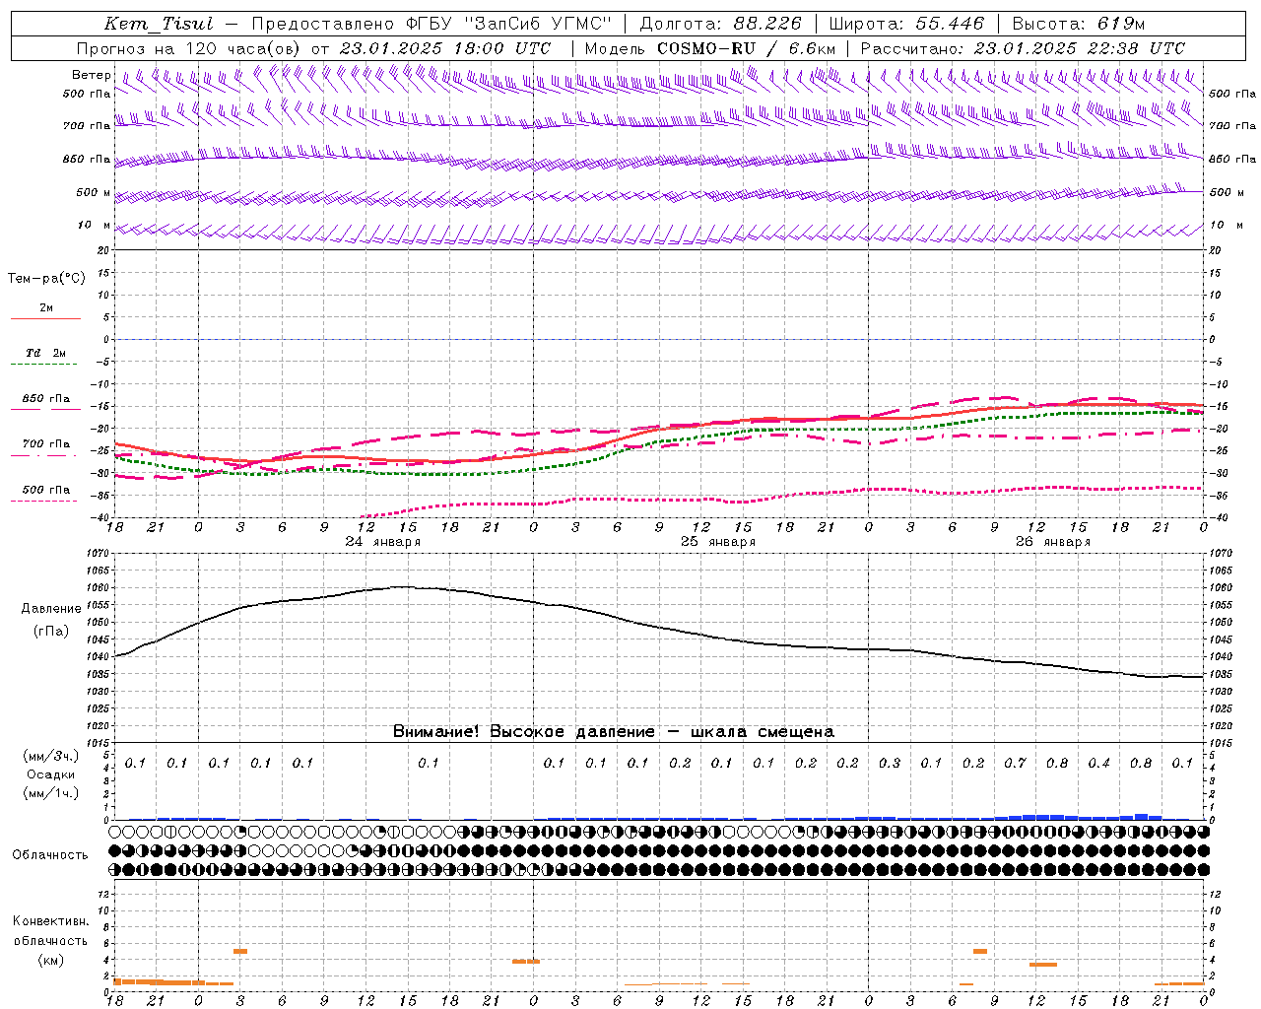Image resolution: width=1261 pixels, height=1009 pixels.
Task: Click the 700 гПа temperature legend line
Action: click(45, 455)
